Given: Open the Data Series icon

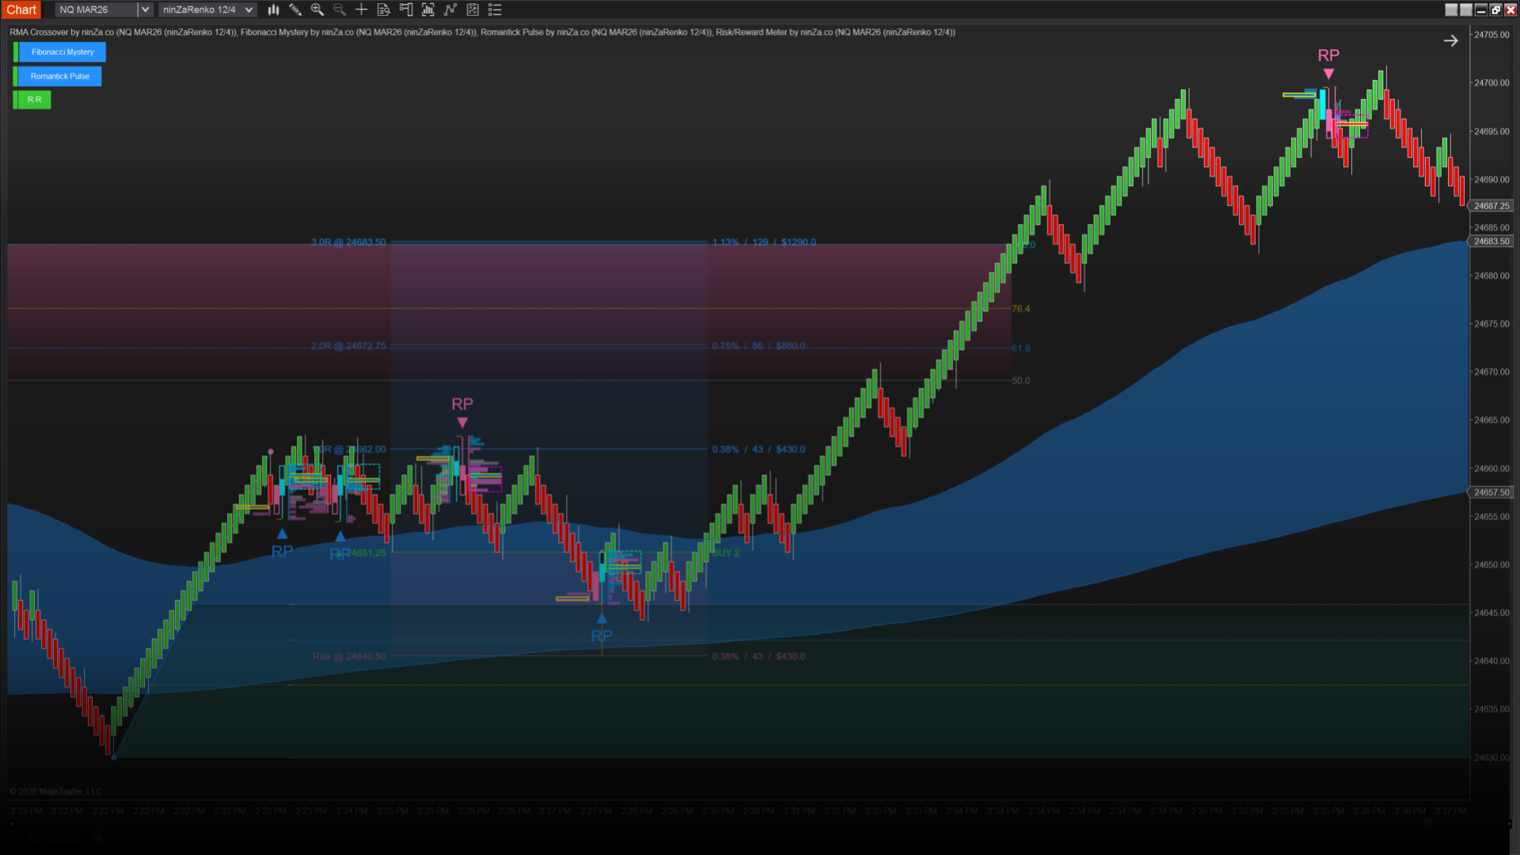Looking at the screenshot, I should pyautogui.click(x=428, y=9).
